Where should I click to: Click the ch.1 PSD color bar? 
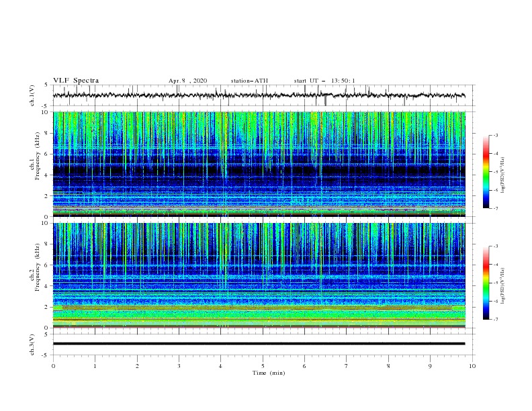[486, 172]
